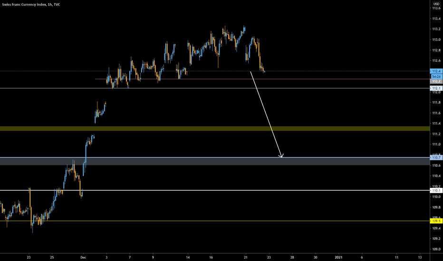Click the 54:24 bar countdown label
The height and width of the screenshot is (261, 443).
point(436,76)
